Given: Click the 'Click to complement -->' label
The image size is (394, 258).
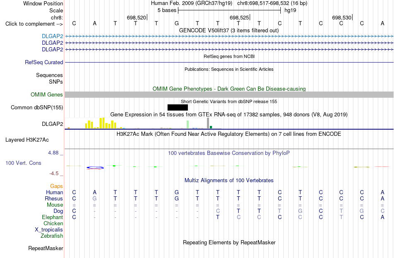Looking at the screenshot, I should tap(34, 24).
